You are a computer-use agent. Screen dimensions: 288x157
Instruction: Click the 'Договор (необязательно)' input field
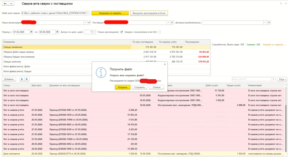[233, 23]
